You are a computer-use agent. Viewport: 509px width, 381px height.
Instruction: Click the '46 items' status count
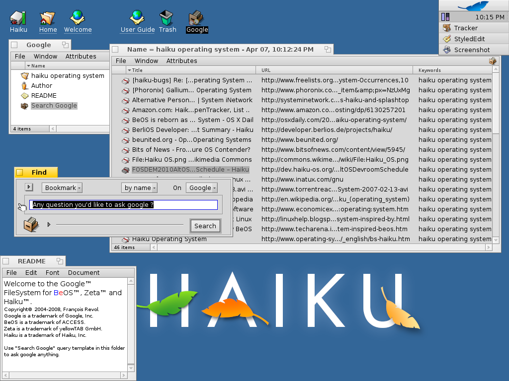(124, 248)
